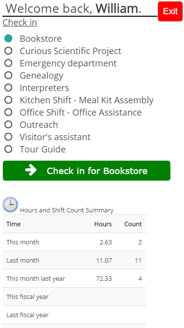Select Curious Scientific Project option
The height and width of the screenshot is (328, 184).
8,51
